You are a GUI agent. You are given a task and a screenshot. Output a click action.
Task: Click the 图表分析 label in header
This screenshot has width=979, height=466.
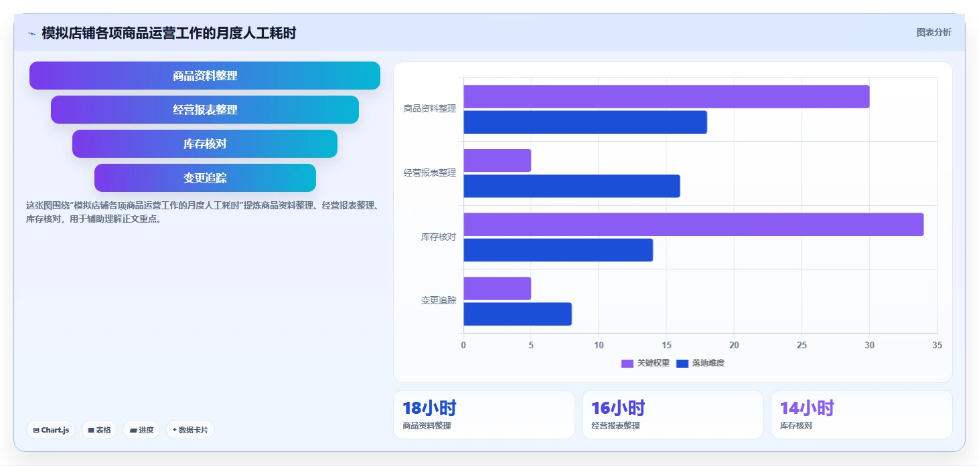click(x=933, y=32)
